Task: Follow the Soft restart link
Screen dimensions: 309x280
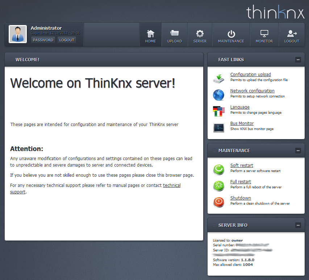Action: coord(242,166)
